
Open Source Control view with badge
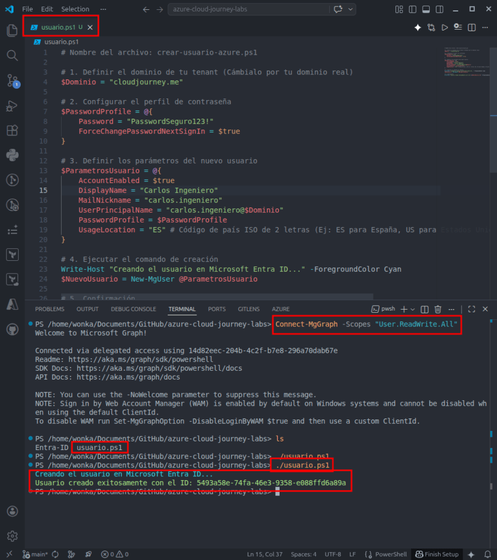click(12, 81)
